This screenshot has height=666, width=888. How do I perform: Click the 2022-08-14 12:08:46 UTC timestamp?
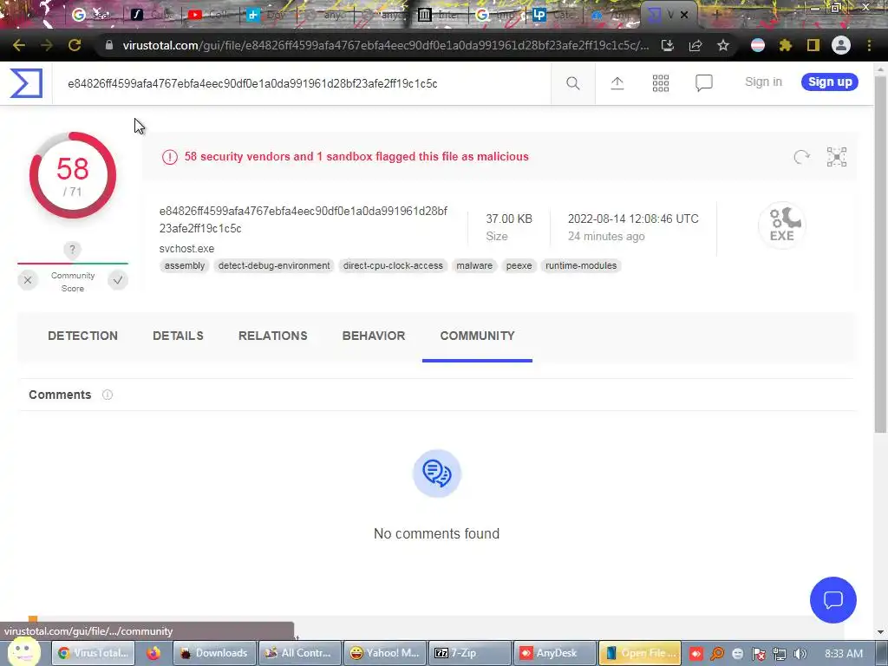point(633,219)
